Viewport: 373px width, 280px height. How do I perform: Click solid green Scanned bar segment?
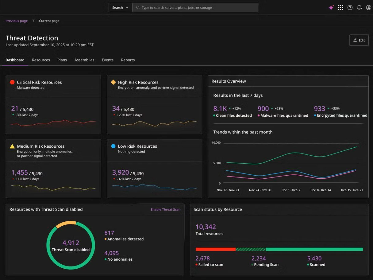[314, 249]
